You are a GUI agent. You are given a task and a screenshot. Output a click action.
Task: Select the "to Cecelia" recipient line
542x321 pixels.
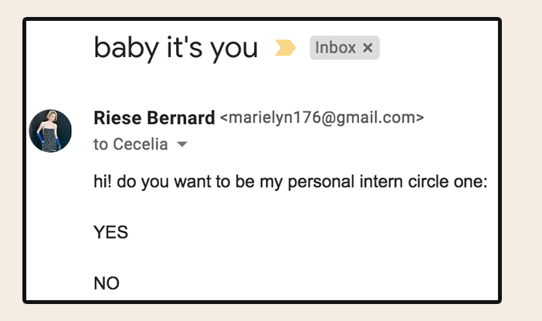(x=130, y=144)
